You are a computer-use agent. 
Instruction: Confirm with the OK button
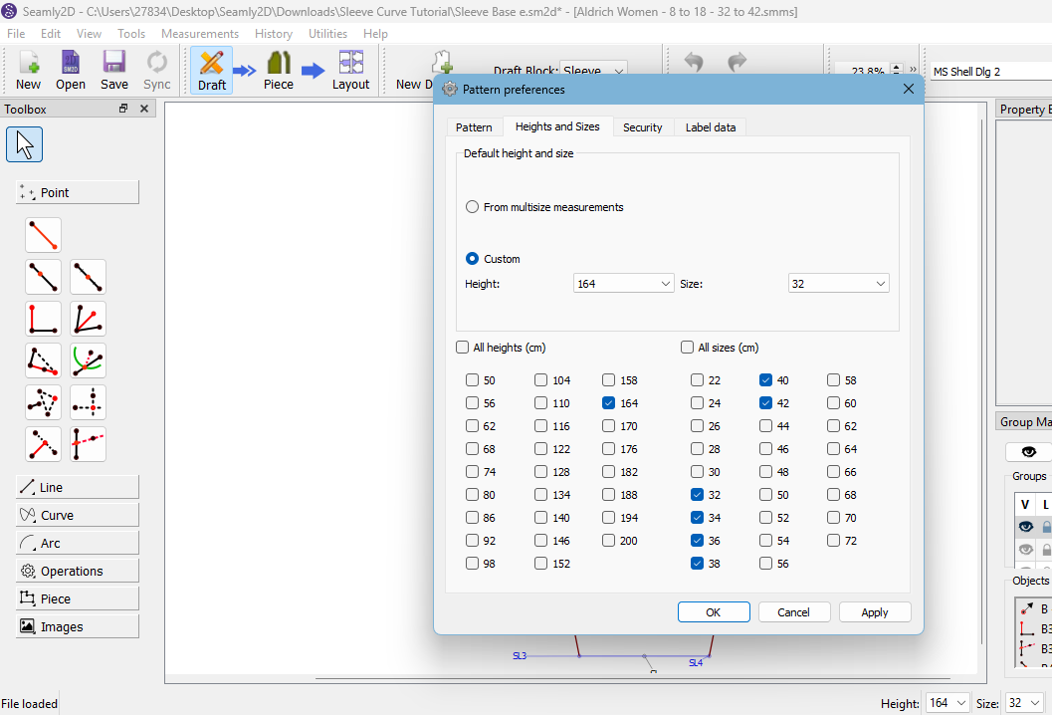[714, 612]
